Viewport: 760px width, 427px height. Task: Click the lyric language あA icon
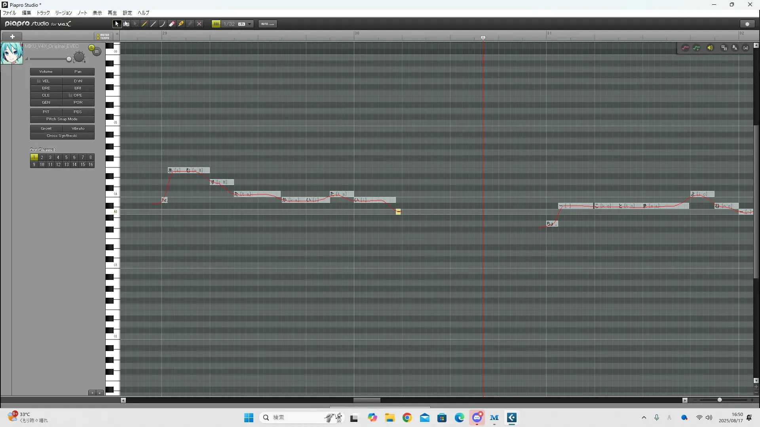pos(735,48)
